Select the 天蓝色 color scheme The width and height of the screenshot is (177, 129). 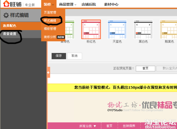coord(117,29)
